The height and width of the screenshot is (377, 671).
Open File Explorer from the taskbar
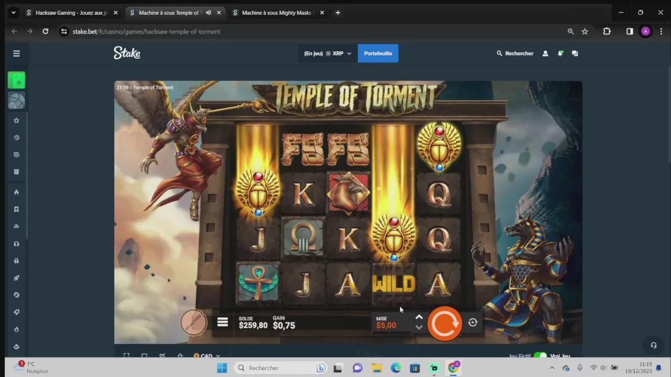point(376,368)
